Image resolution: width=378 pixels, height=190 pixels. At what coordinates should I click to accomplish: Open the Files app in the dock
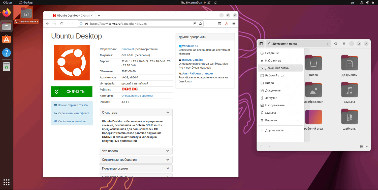[x=7, y=26]
